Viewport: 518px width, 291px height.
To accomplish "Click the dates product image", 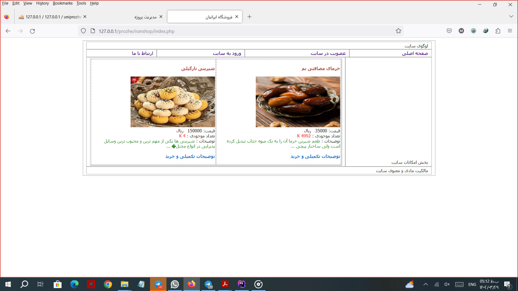I will coord(297,102).
